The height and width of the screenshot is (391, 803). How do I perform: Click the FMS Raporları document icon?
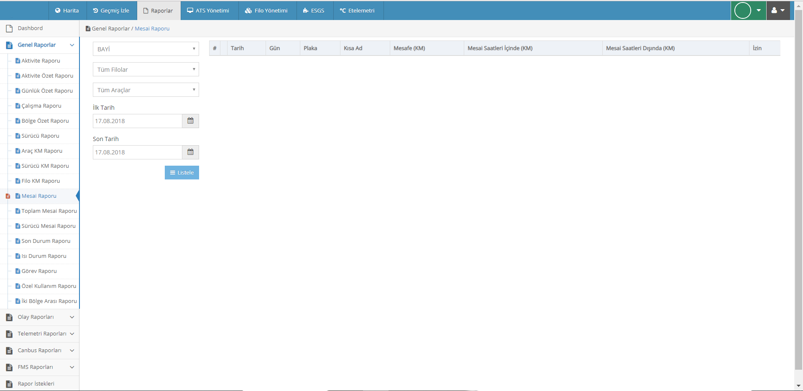click(9, 367)
